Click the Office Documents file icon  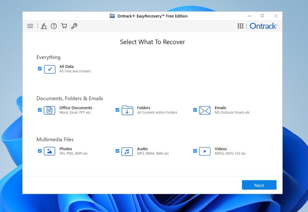[50, 110]
